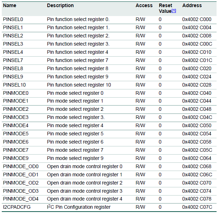Select the PINSEL10 register name
This screenshot has height=213, width=218.
(14, 85)
